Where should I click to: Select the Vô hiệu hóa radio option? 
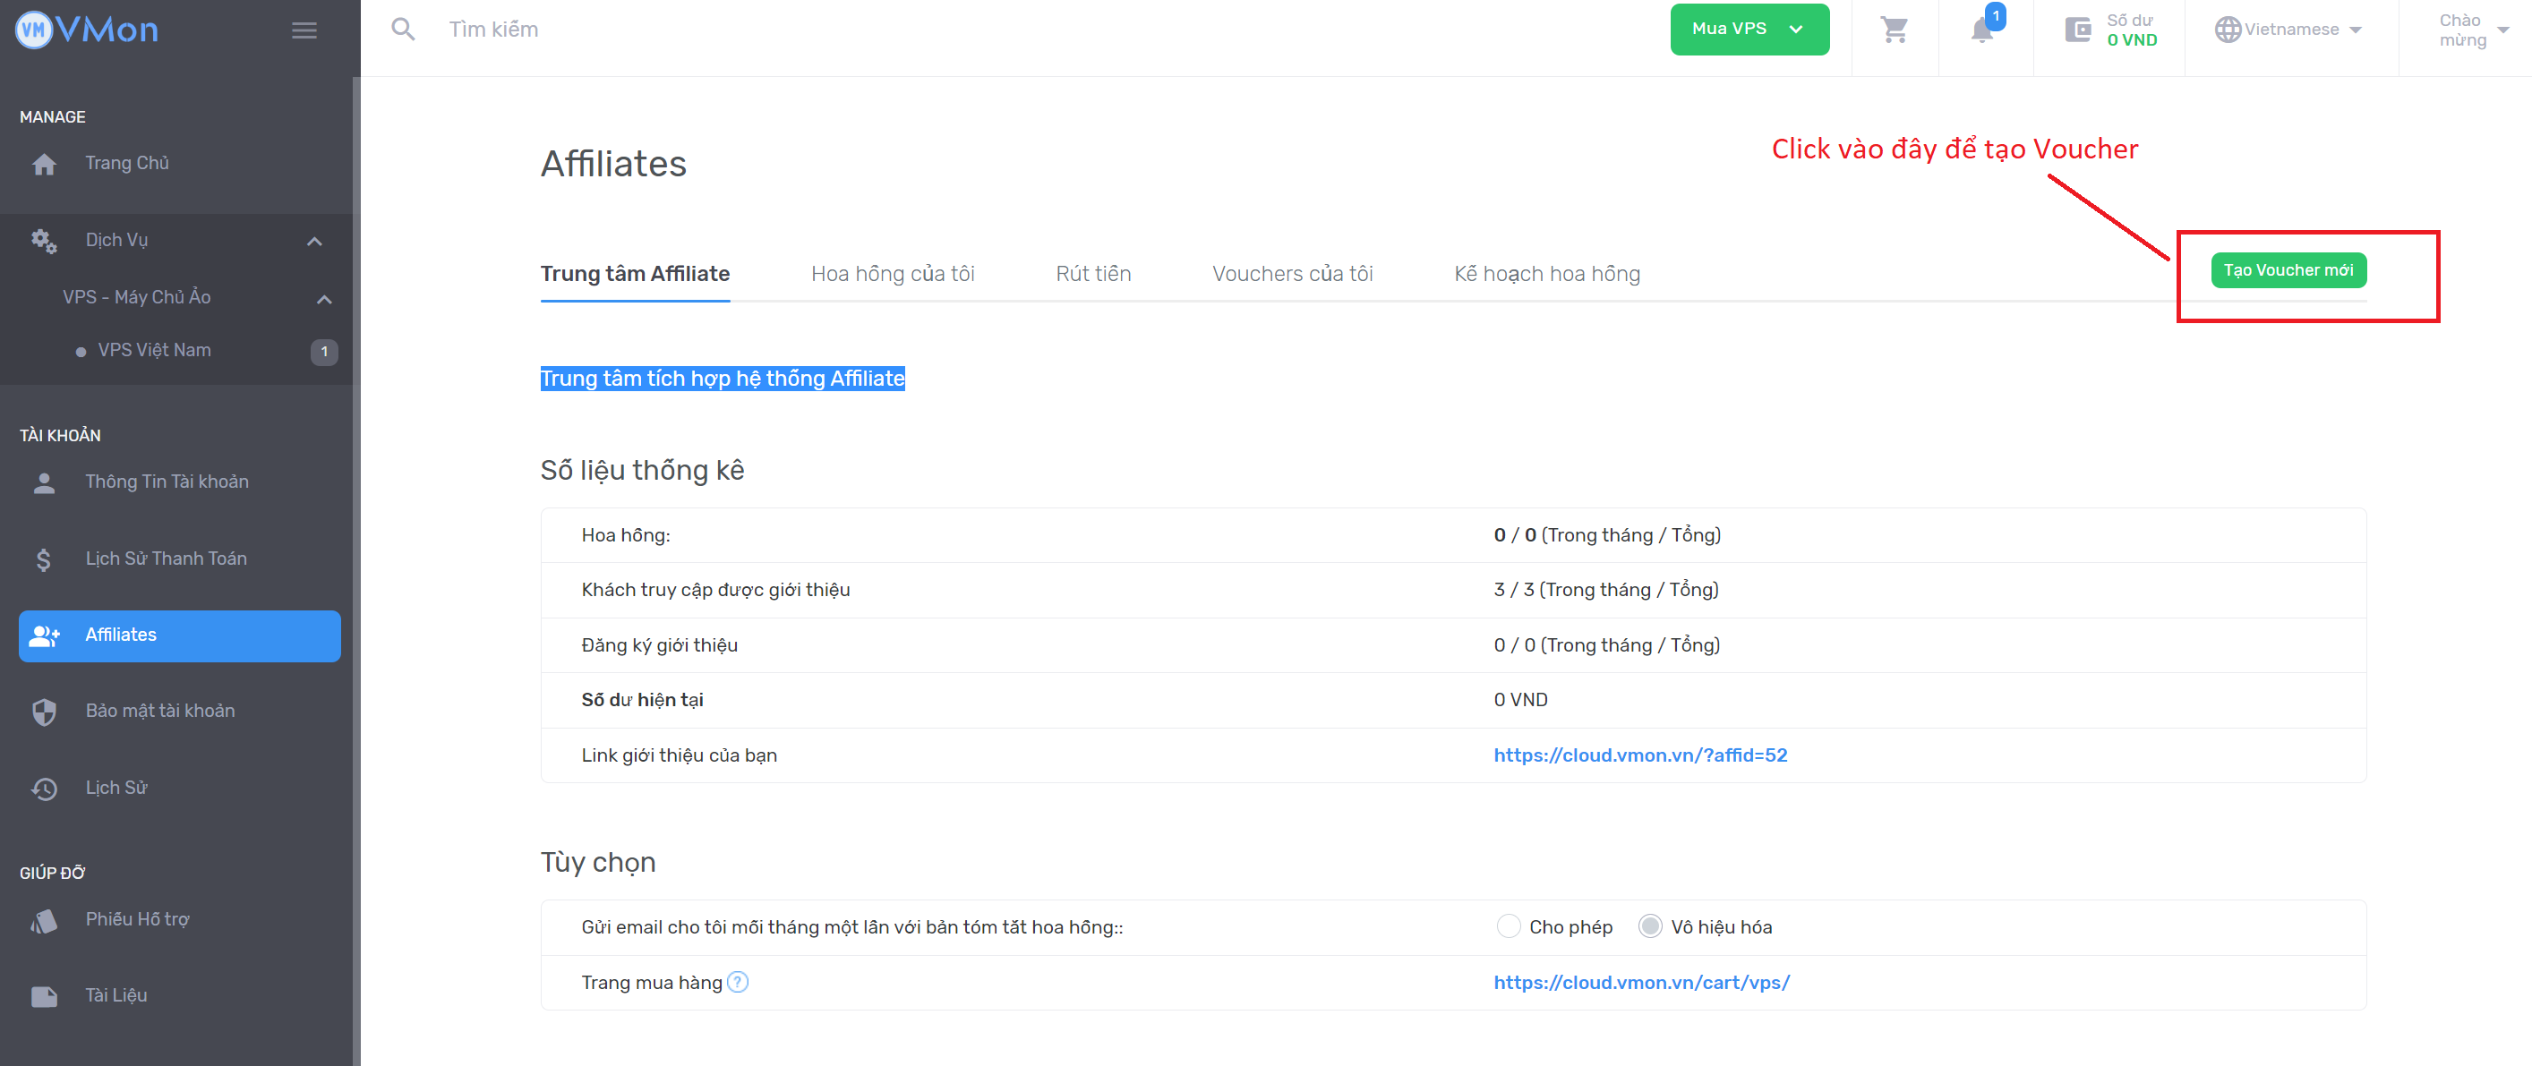[1649, 926]
